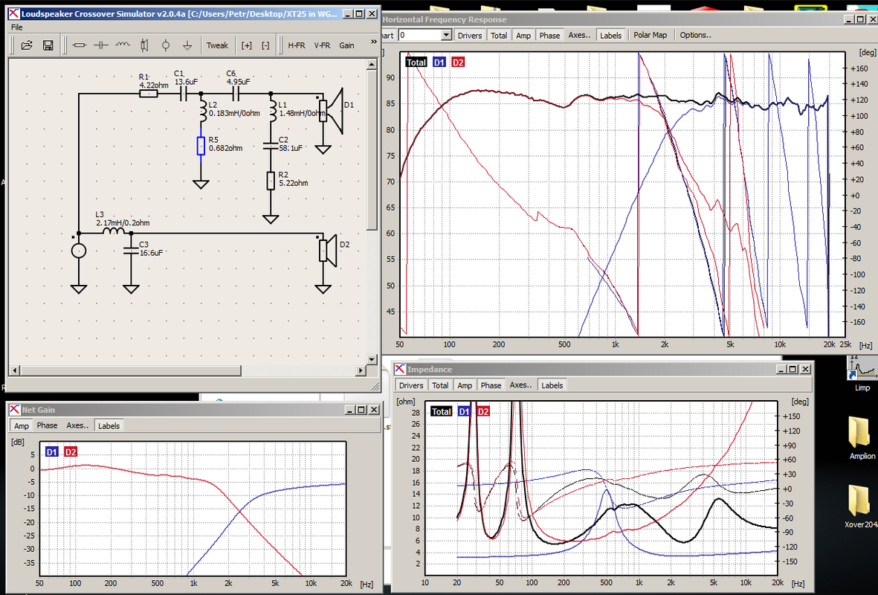Open the Polar Map view
This screenshot has width=878, height=595.
[650, 35]
